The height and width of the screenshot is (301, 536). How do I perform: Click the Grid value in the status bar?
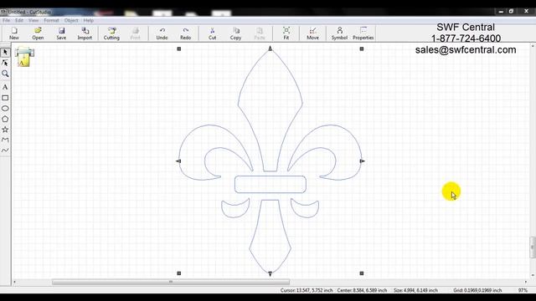pos(477,290)
